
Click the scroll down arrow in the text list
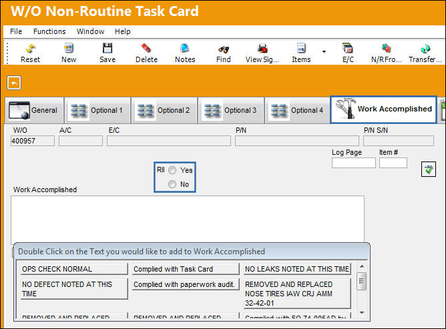[362, 313]
